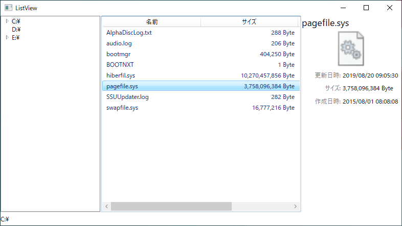This screenshot has width=402, height=226.
Task: Click the horizontal scrollbar left arrow
Action: pyautogui.click(x=107, y=206)
